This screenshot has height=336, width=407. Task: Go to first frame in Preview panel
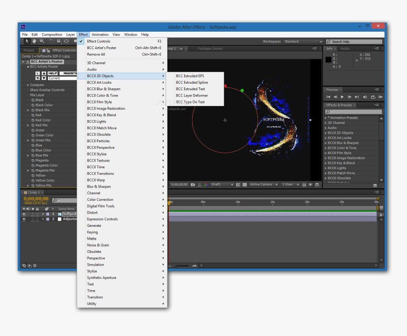(x=328, y=97)
